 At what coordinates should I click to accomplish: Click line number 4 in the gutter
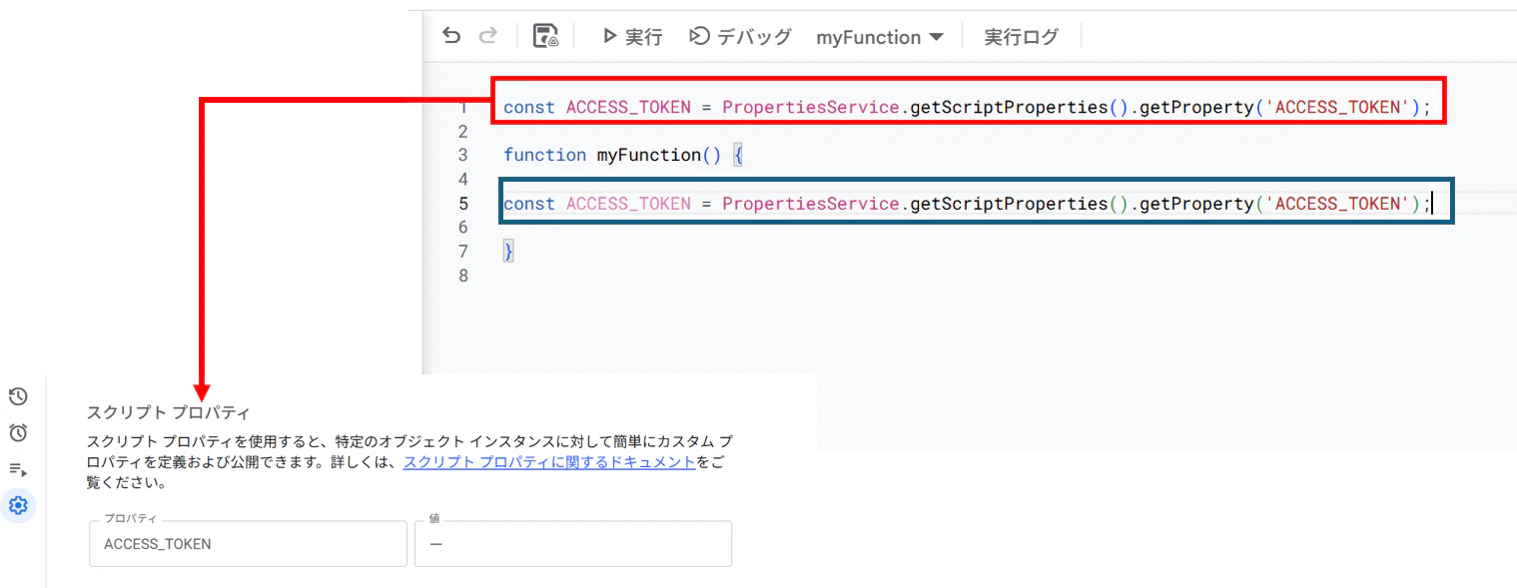coord(462,179)
